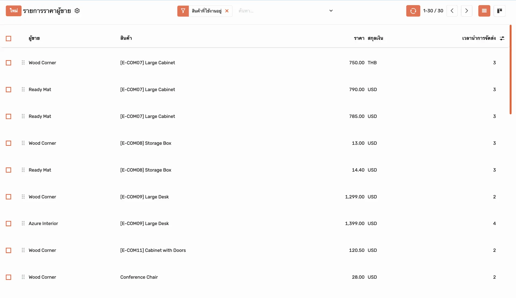Open the optional columns adjust icon
The width and height of the screenshot is (516, 298).
502,38
